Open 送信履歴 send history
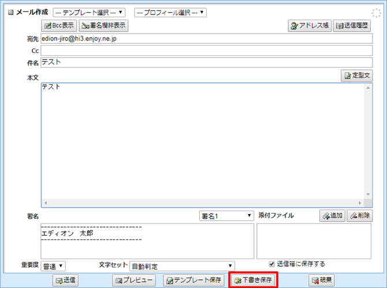The height and width of the screenshot is (288, 387). click(352, 25)
